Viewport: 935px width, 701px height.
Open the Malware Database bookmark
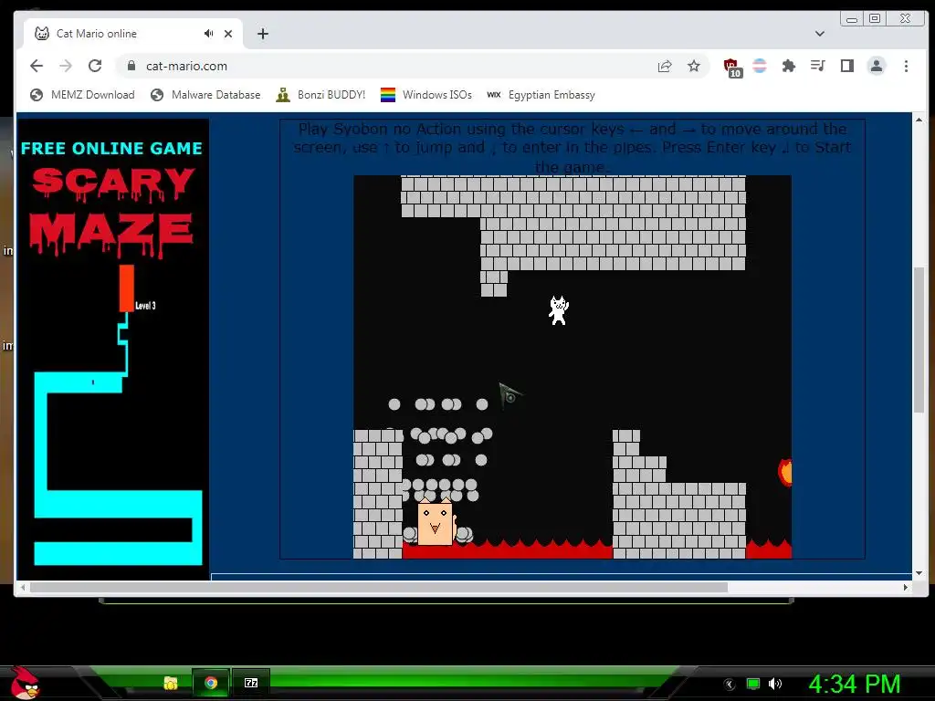[205, 95]
